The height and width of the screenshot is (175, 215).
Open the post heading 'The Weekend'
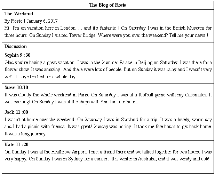click(x=19, y=14)
